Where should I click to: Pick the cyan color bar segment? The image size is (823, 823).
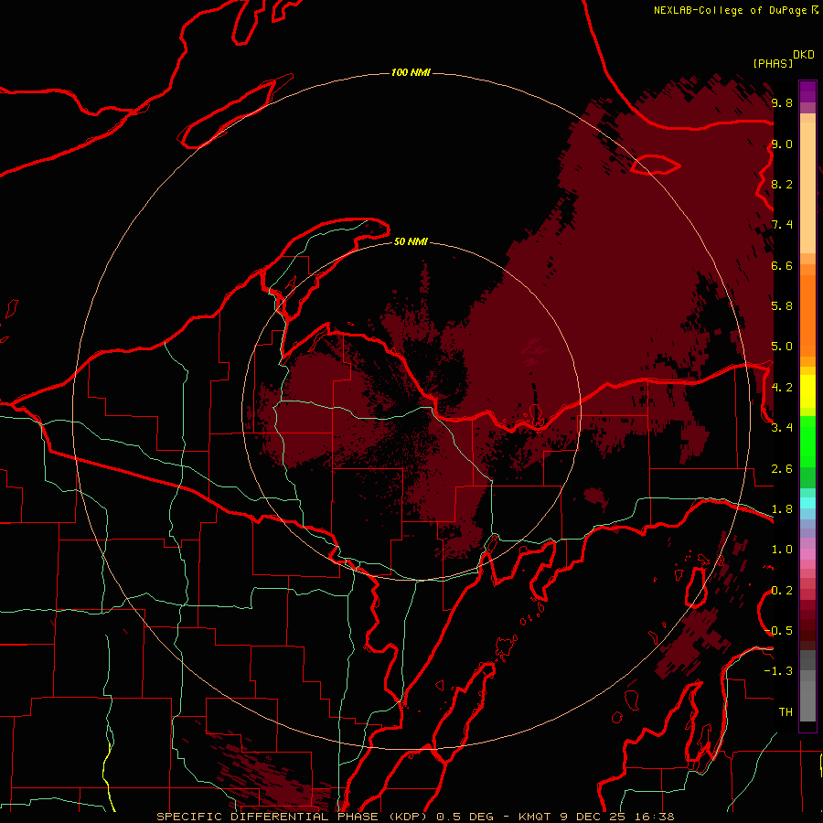pos(807,503)
